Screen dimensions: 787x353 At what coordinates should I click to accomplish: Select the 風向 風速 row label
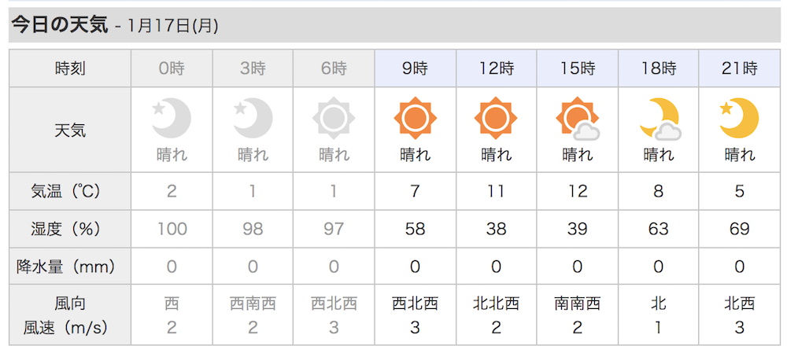pyautogui.click(x=70, y=315)
